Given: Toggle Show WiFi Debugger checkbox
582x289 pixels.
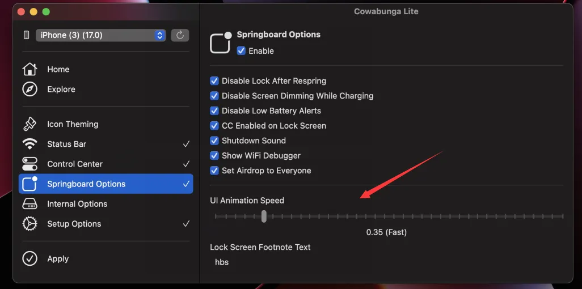Looking at the screenshot, I should tap(214, 155).
